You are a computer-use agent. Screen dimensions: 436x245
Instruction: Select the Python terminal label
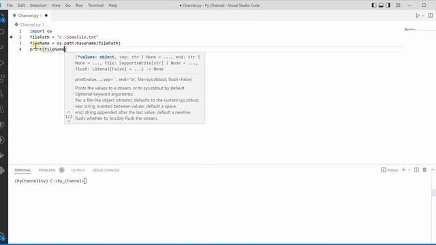392,170
